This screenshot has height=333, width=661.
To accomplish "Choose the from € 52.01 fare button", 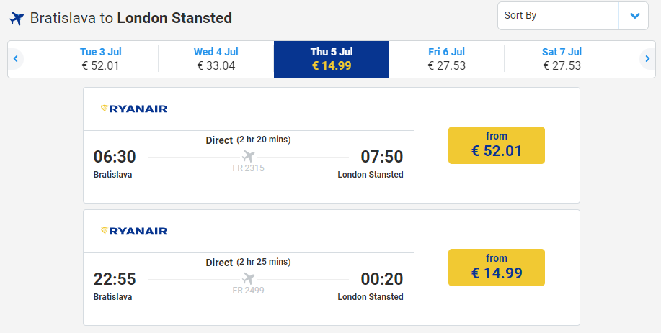I will tap(497, 145).
